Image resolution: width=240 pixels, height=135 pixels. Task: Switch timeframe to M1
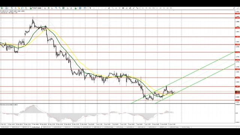142,8
